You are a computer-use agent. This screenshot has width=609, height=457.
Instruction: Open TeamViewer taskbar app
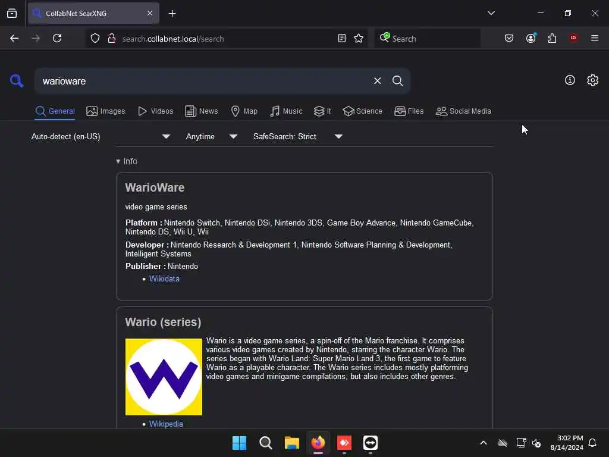(370, 443)
